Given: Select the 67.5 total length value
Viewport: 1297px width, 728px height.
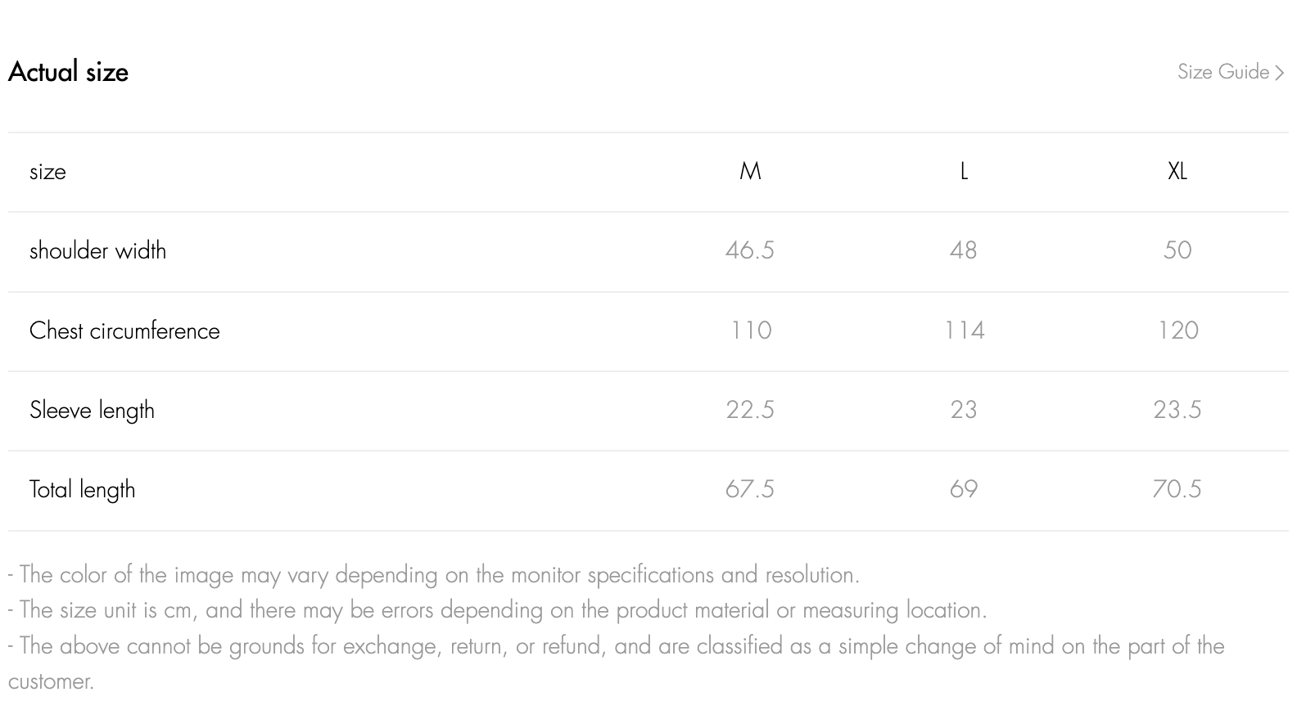Looking at the screenshot, I should pyautogui.click(x=750, y=489).
